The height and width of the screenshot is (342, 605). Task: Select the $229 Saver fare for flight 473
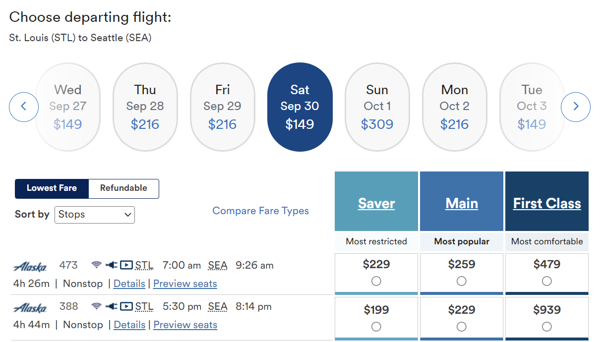tap(376, 281)
